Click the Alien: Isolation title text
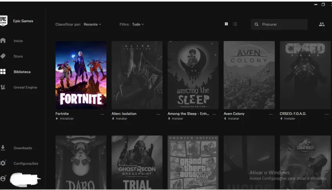332x190 pixels. 124,114
